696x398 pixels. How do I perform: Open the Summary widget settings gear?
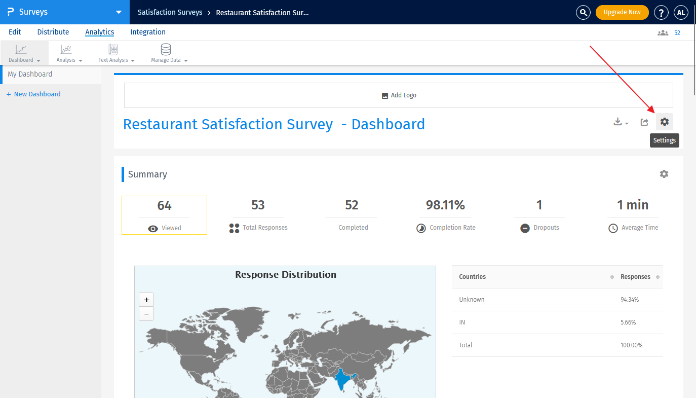click(664, 174)
